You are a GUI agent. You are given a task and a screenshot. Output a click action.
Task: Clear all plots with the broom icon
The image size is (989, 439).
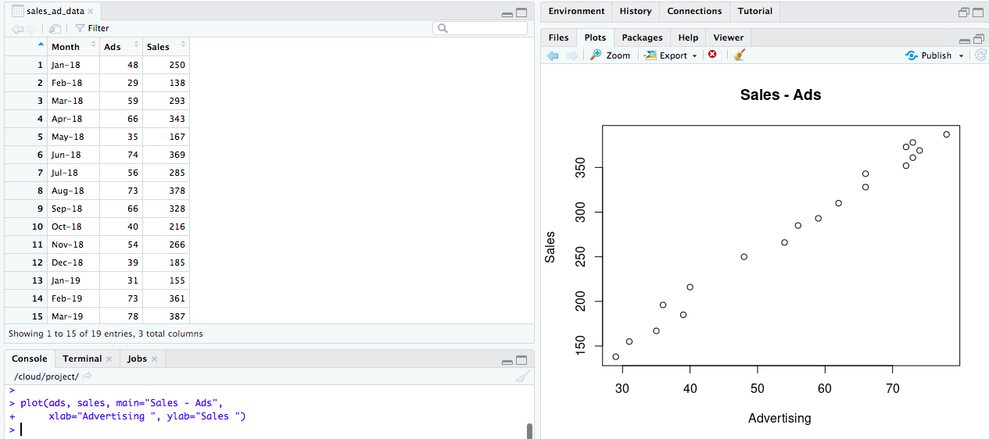(739, 55)
